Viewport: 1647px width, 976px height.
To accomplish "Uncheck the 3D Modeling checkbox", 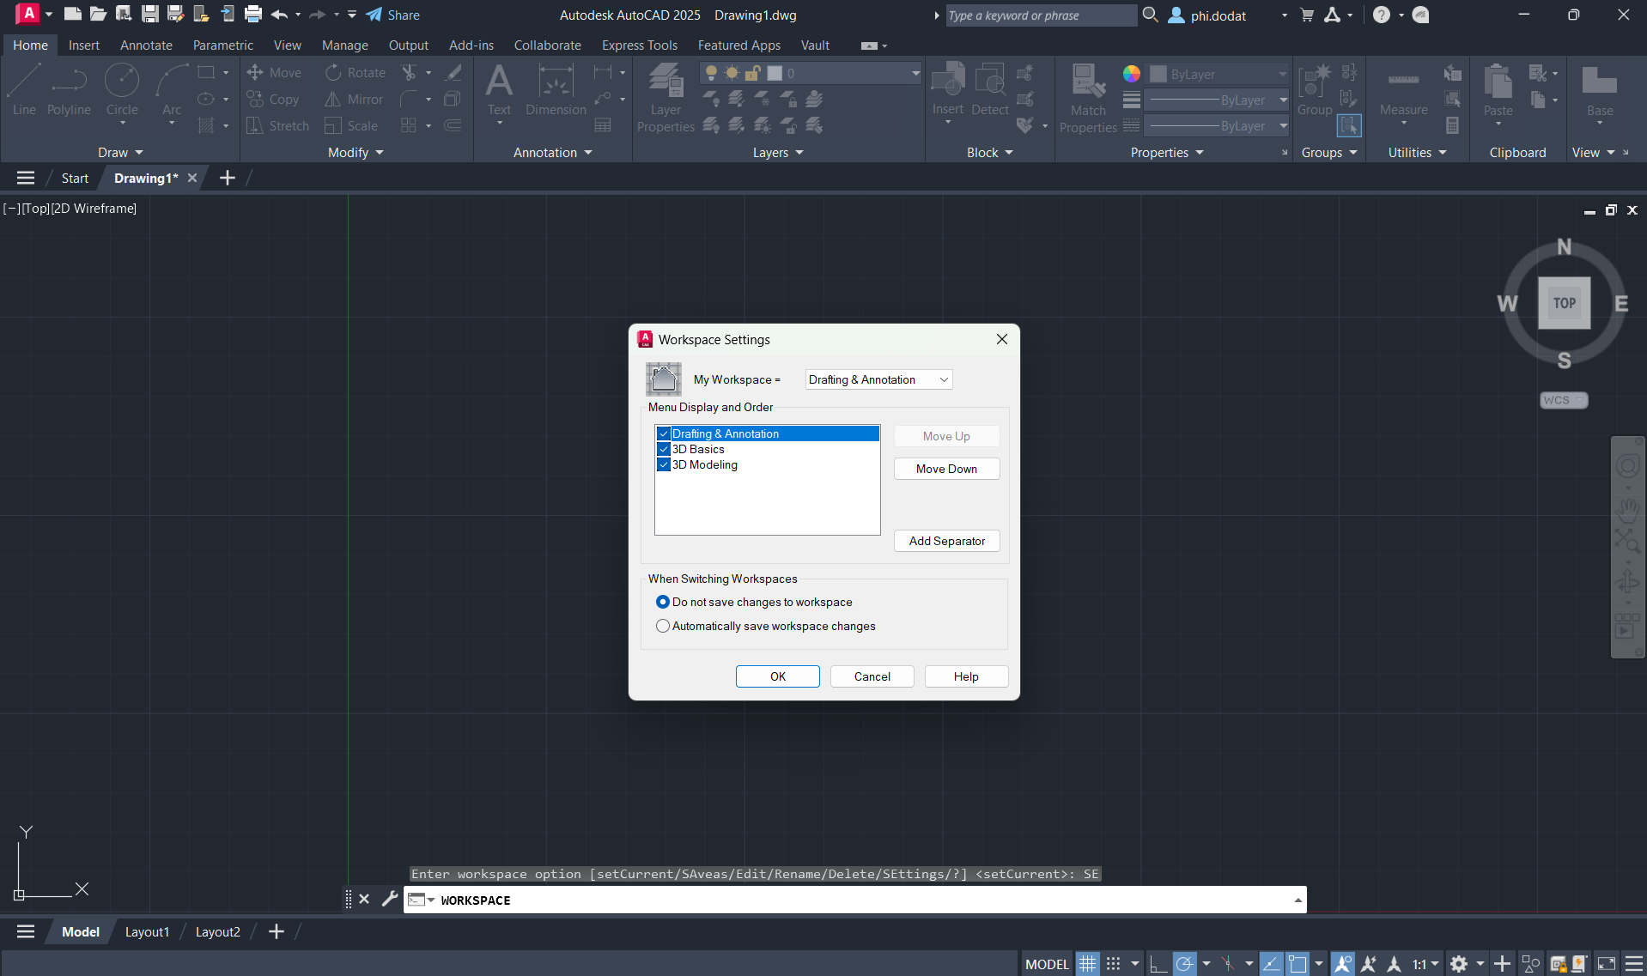I will coord(663,464).
